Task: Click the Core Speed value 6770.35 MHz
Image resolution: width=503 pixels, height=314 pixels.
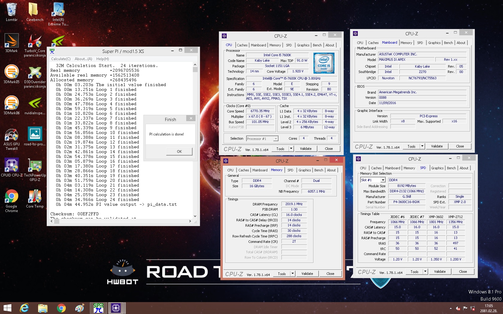Action: [260, 111]
